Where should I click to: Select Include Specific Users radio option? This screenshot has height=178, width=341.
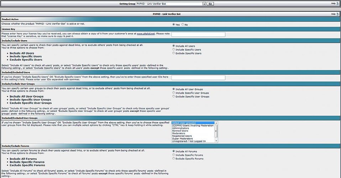point(174,49)
